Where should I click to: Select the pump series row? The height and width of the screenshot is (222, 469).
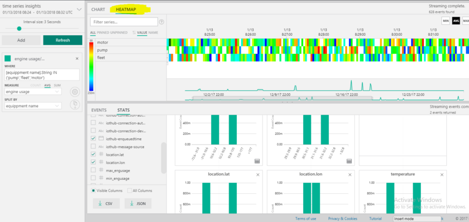coord(131,50)
